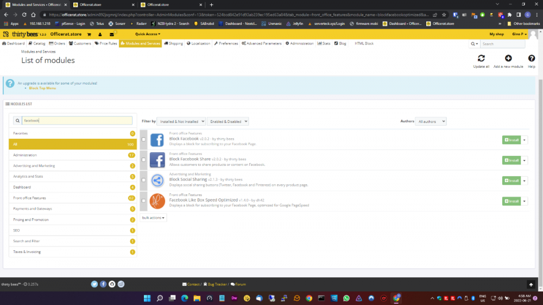The image size is (543, 305).
Task: Click the Update all refresh icon
Action: tap(481, 59)
